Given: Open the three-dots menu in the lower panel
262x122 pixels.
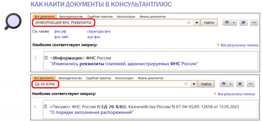Looking at the screenshot, I should pyautogui.click(x=250, y=84).
